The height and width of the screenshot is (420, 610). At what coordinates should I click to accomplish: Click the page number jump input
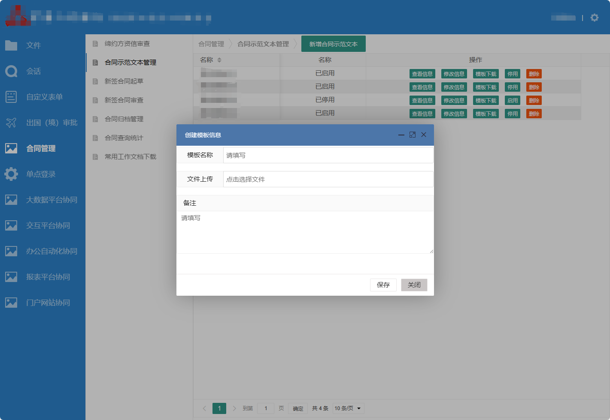(x=266, y=408)
